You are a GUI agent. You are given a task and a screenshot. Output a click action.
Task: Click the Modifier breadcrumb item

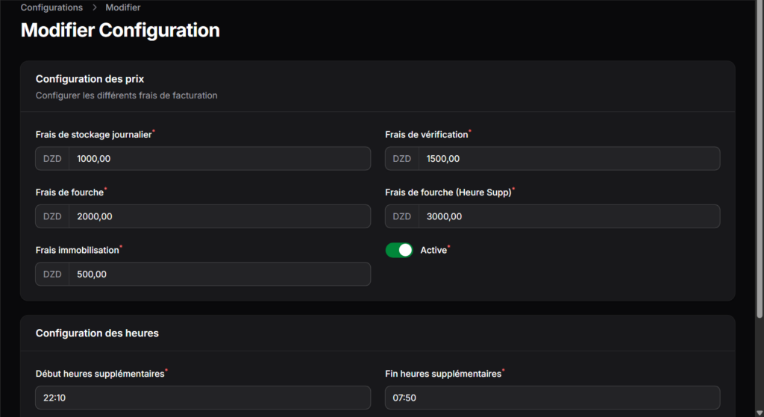pos(123,7)
